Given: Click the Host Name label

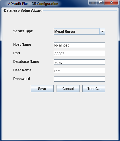Looking at the screenshot, I should (x=22, y=45).
